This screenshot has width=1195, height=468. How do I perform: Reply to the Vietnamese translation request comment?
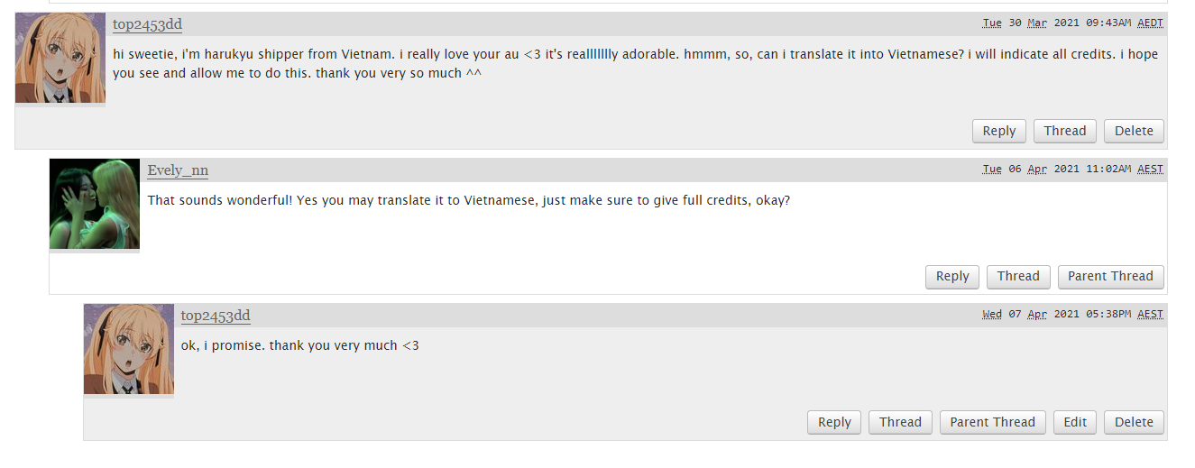point(999,131)
